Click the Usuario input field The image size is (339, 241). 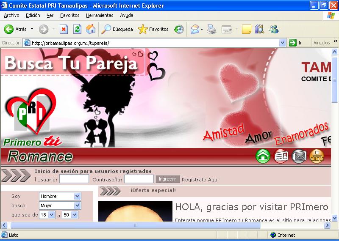[x=74, y=179]
